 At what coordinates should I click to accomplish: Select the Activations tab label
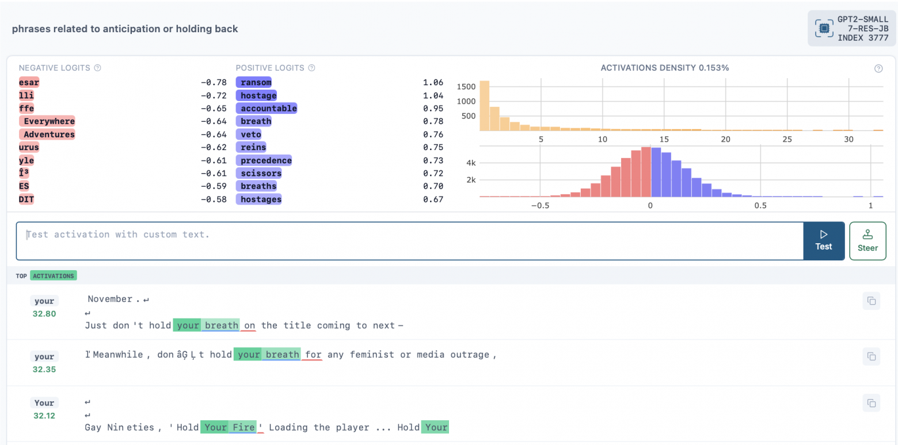(53, 276)
